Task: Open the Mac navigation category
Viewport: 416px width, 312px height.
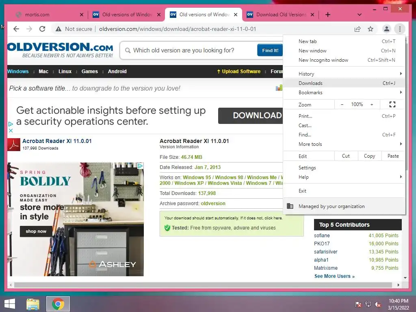Action: [x=43, y=71]
